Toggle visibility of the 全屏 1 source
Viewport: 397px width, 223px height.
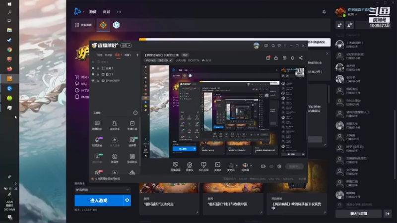(93, 68)
